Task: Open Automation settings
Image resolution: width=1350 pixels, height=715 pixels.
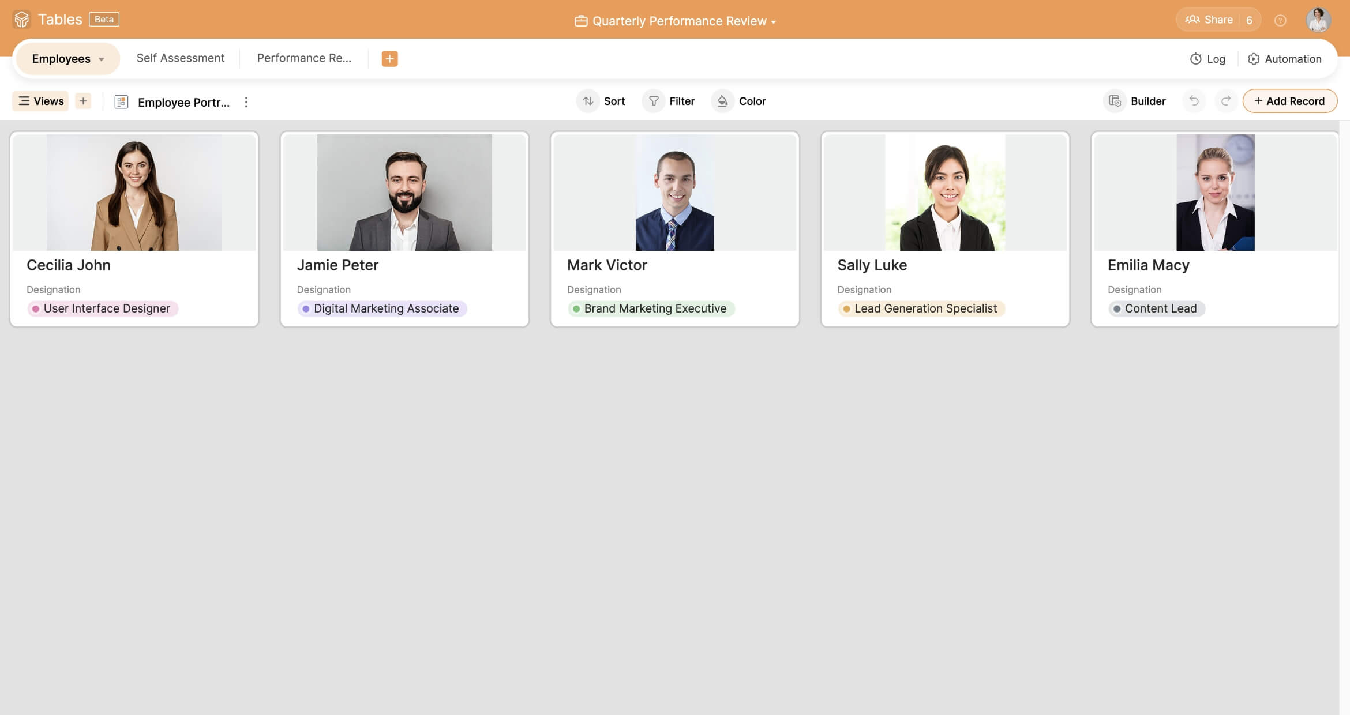Action: pos(1284,59)
